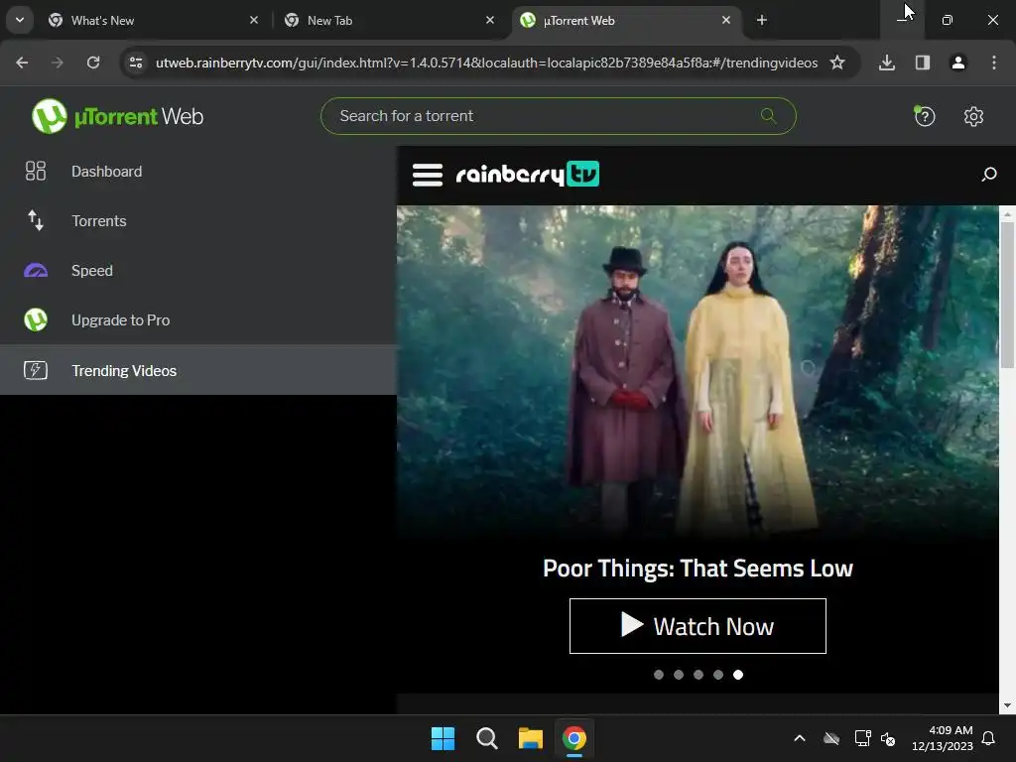The height and width of the screenshot is (762, 1016).
Task: Click the scrollbar up arrow
Action: point(1007,214)
